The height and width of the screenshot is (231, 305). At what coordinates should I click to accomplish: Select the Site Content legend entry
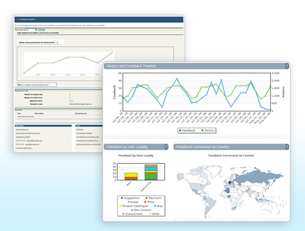pos(141,210)
